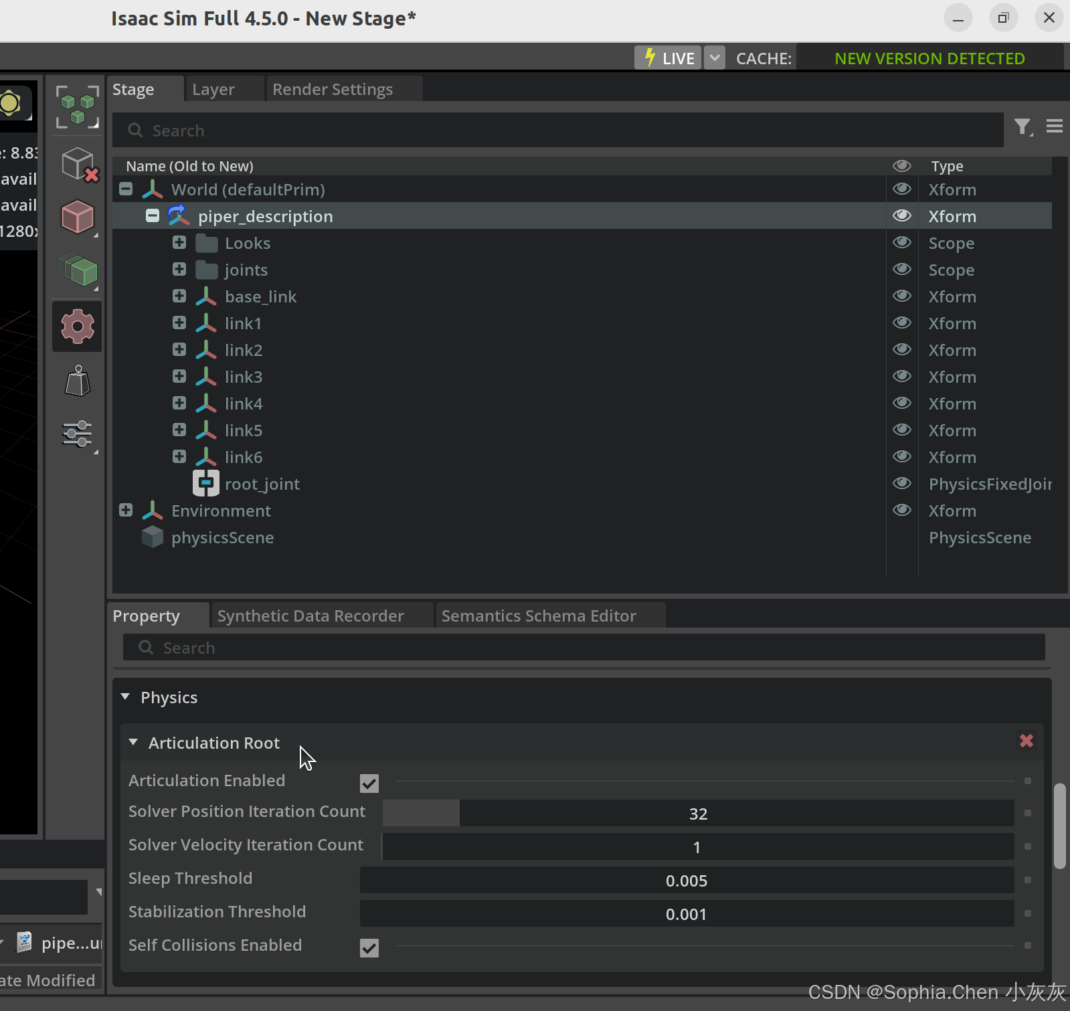The height and width of the screenshot is (1011, 1070).
Task: Click NEW VERSION DETECTED notice
Action: click(x=929, y=59)
